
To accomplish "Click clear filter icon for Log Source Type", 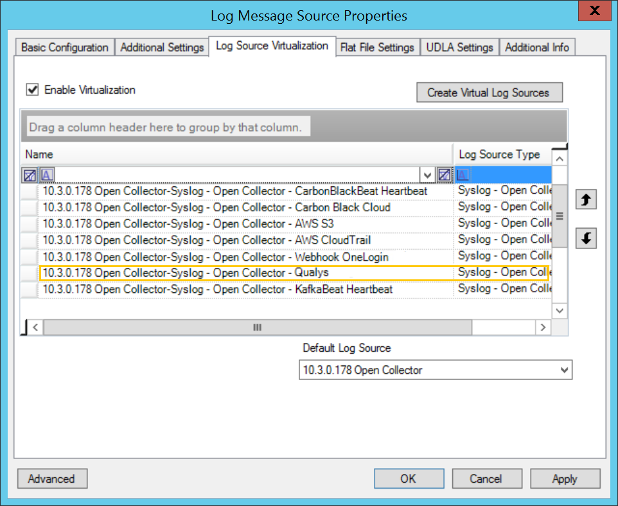I will point(445,175).
